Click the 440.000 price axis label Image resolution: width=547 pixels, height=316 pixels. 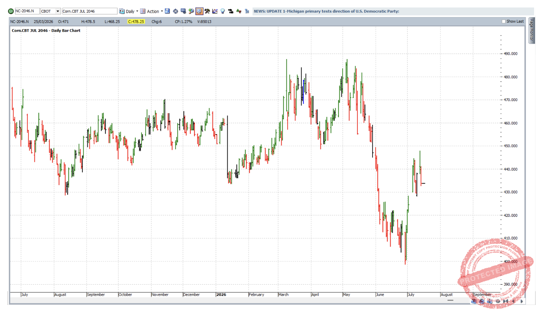(510, 169)
